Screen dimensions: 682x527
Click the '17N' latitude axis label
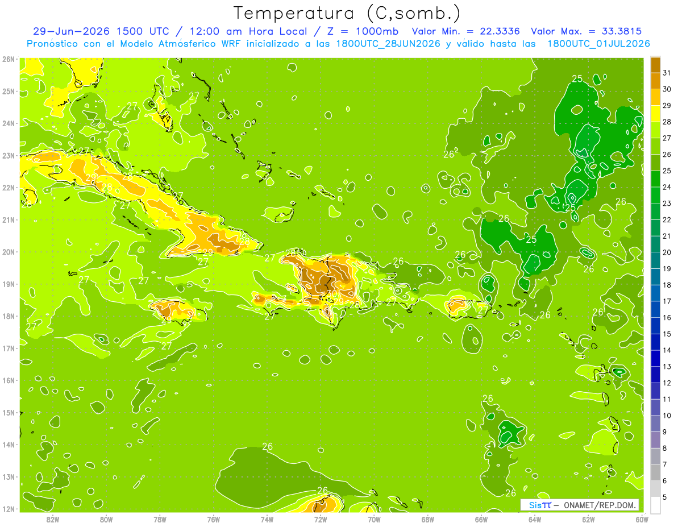(8, 348)
